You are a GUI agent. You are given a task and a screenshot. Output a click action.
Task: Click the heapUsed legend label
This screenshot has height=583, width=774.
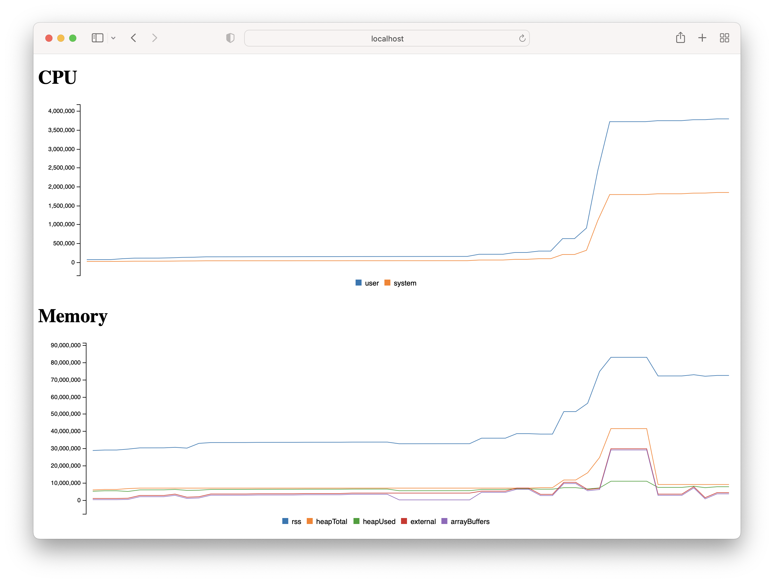(x=379, y=521)
